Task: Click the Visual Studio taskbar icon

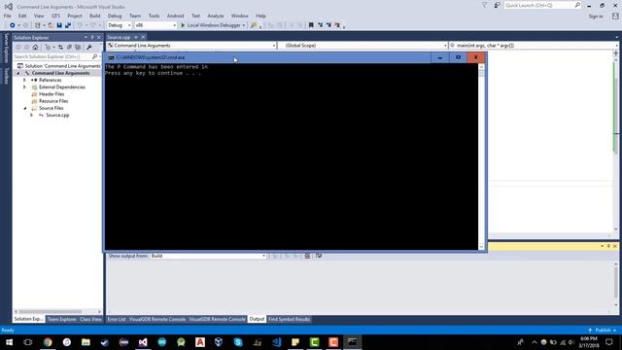Action: point(143,342)
